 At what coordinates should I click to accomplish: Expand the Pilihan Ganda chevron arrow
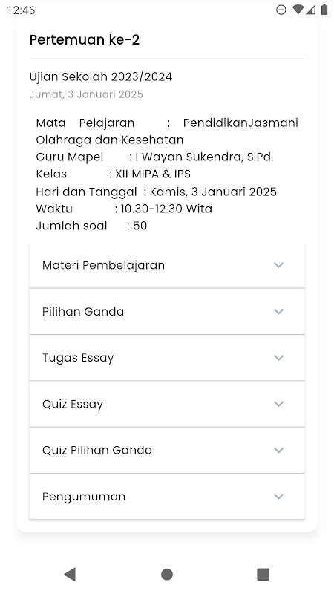279,311
